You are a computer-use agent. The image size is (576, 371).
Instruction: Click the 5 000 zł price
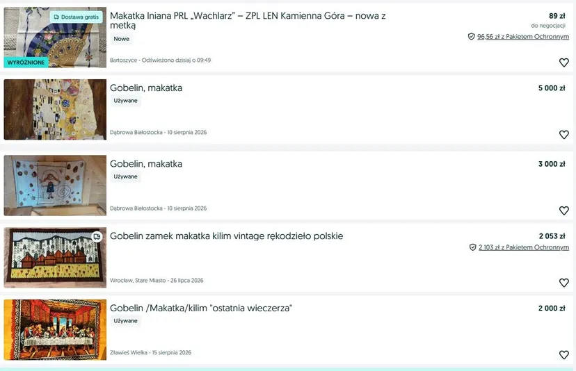[552, 88]
